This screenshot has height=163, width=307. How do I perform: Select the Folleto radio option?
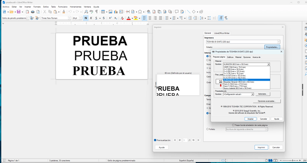tap(207, 129)
